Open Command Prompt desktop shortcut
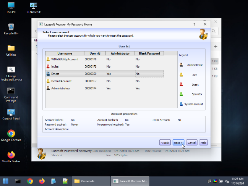248x186 pixels. (11, 95)
